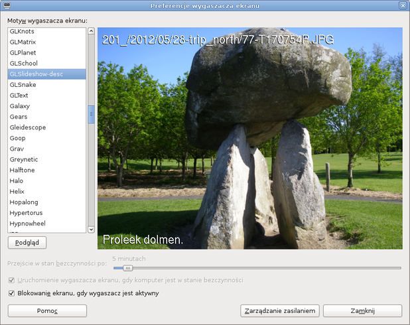This screenshot has height=325, width=410.
Task: Choose Gleidescope in the list
Action: [47, 127]
